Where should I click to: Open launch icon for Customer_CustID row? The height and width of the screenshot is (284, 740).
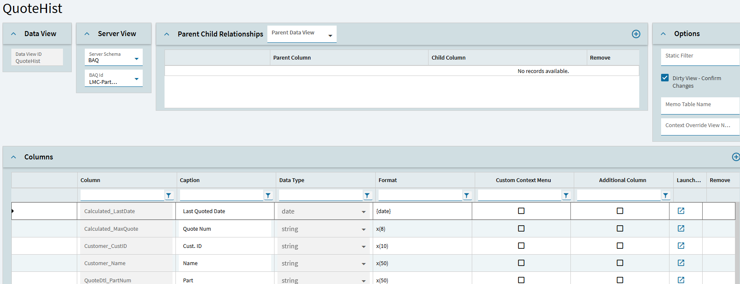coord(681,246)
